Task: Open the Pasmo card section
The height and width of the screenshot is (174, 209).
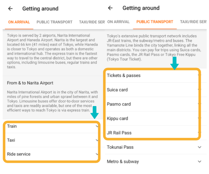Action: [152, 104]
